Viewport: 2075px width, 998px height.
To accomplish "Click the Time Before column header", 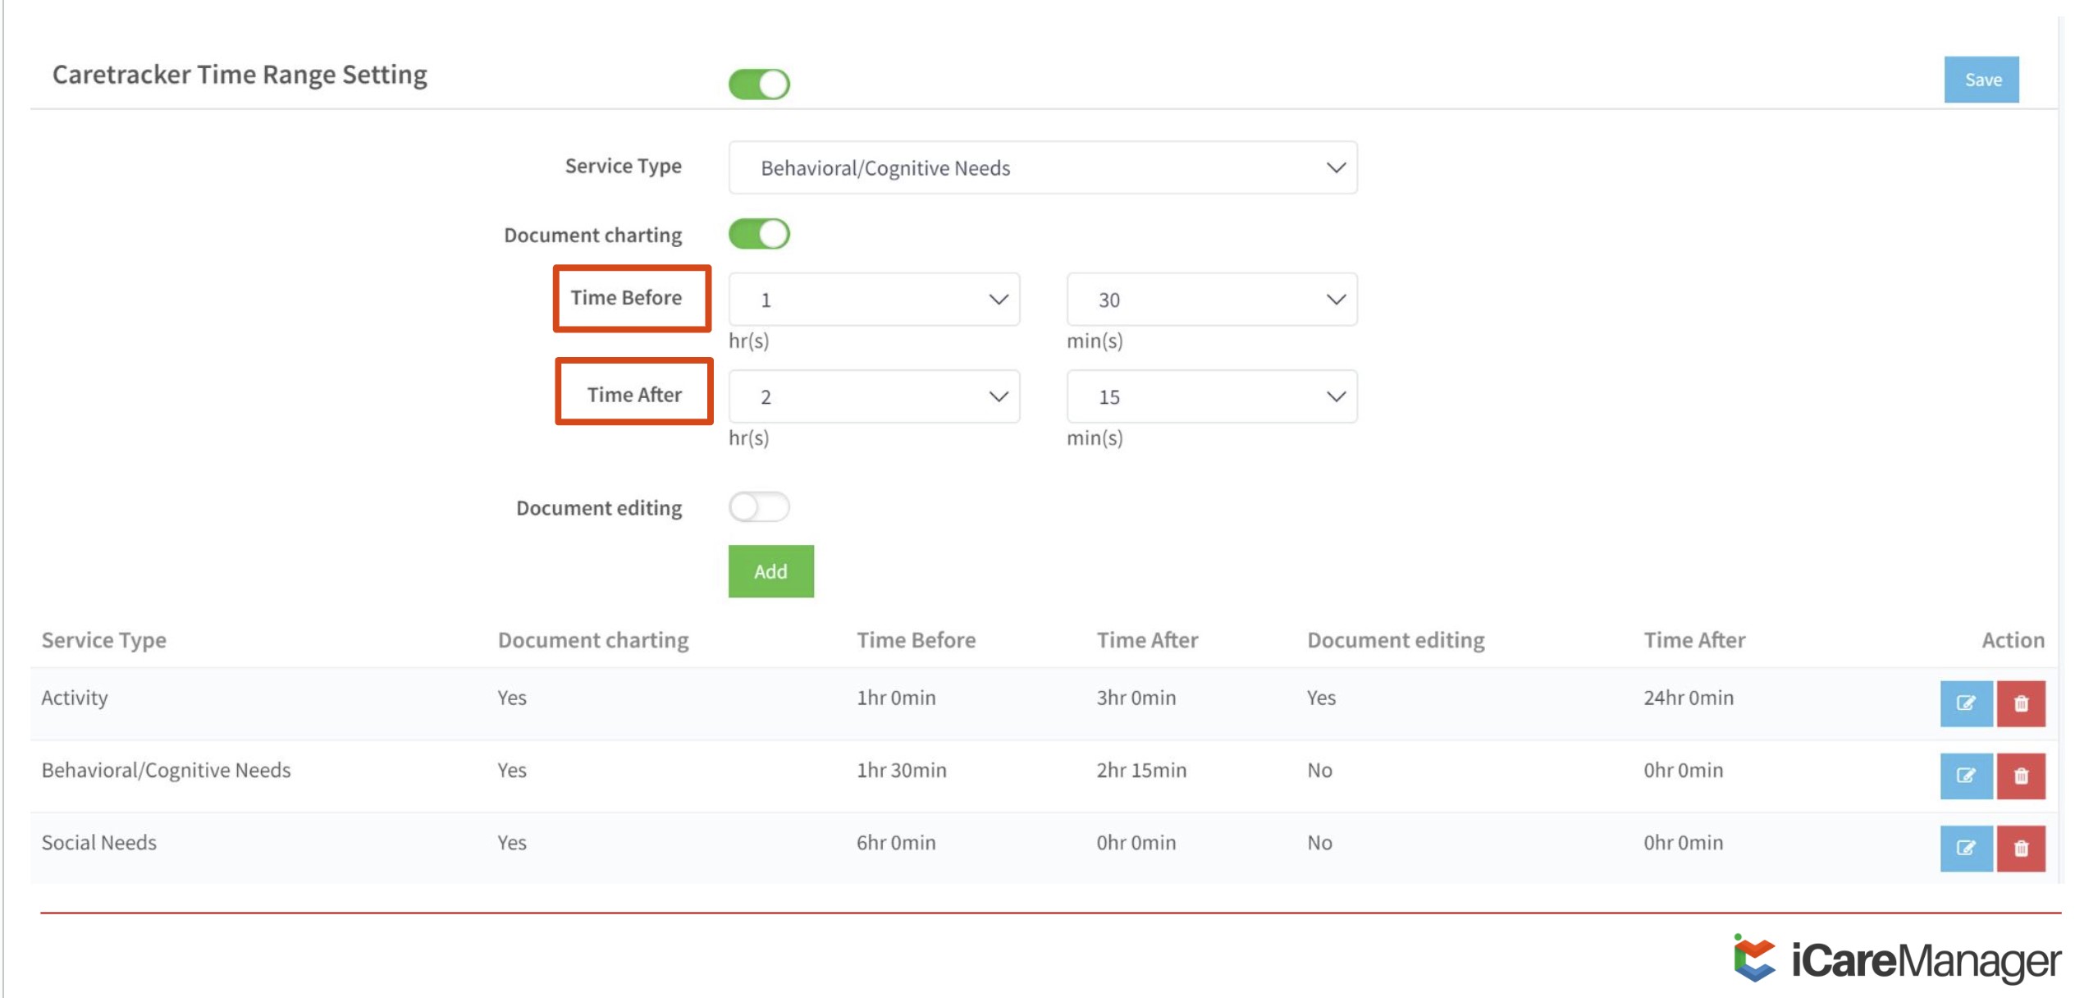I will pos(916,640).
